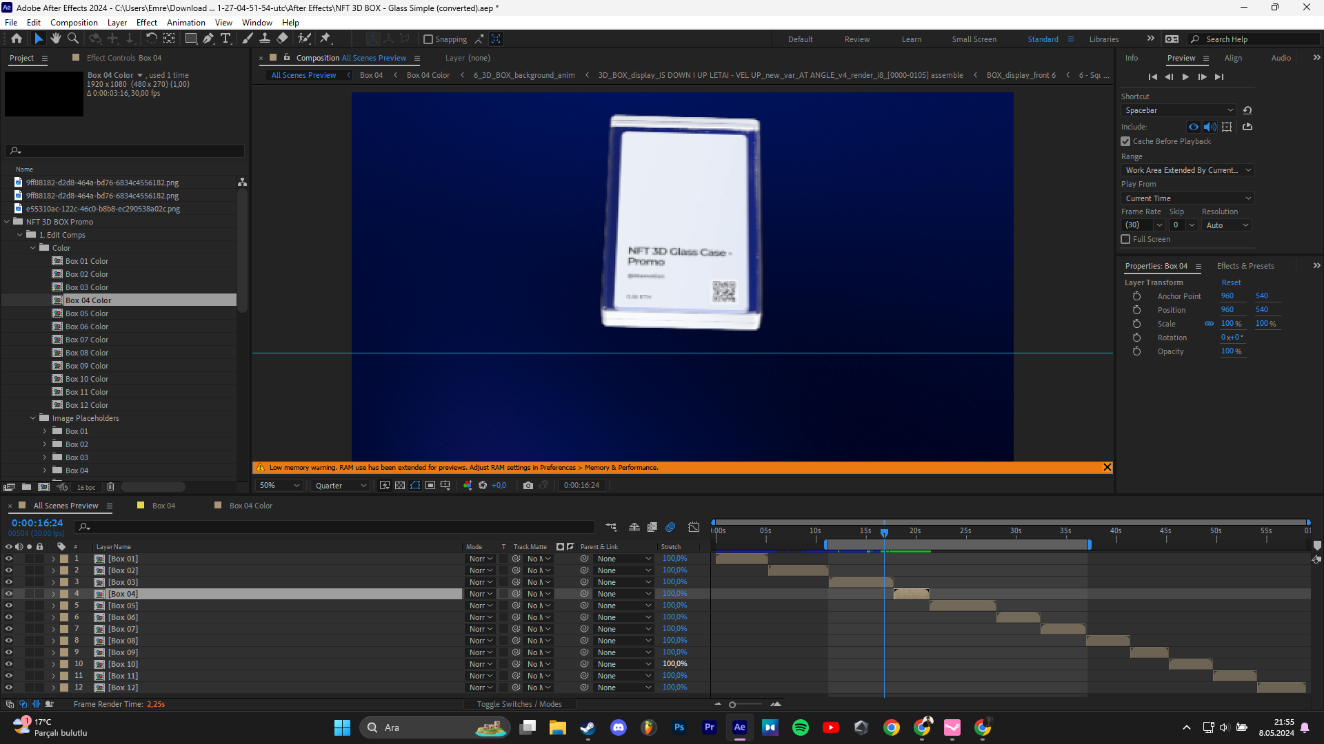Delete selected item with trash icon
1324x744 pixels.
pyautogui.click(x=110, y=487)
